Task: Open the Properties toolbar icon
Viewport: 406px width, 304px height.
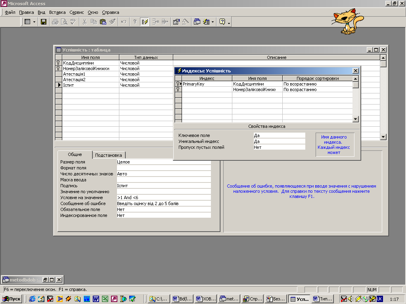Action: (176, 22)
